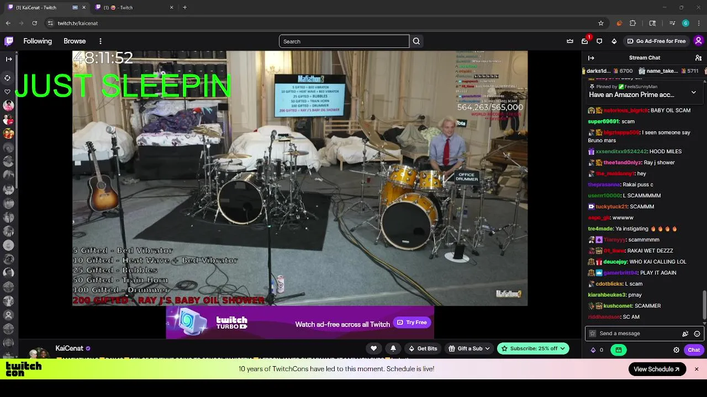Open the KaiCenat channel name link
This screenshot has height=397, width=707.
pyautogui.click(x=69, y=348)
